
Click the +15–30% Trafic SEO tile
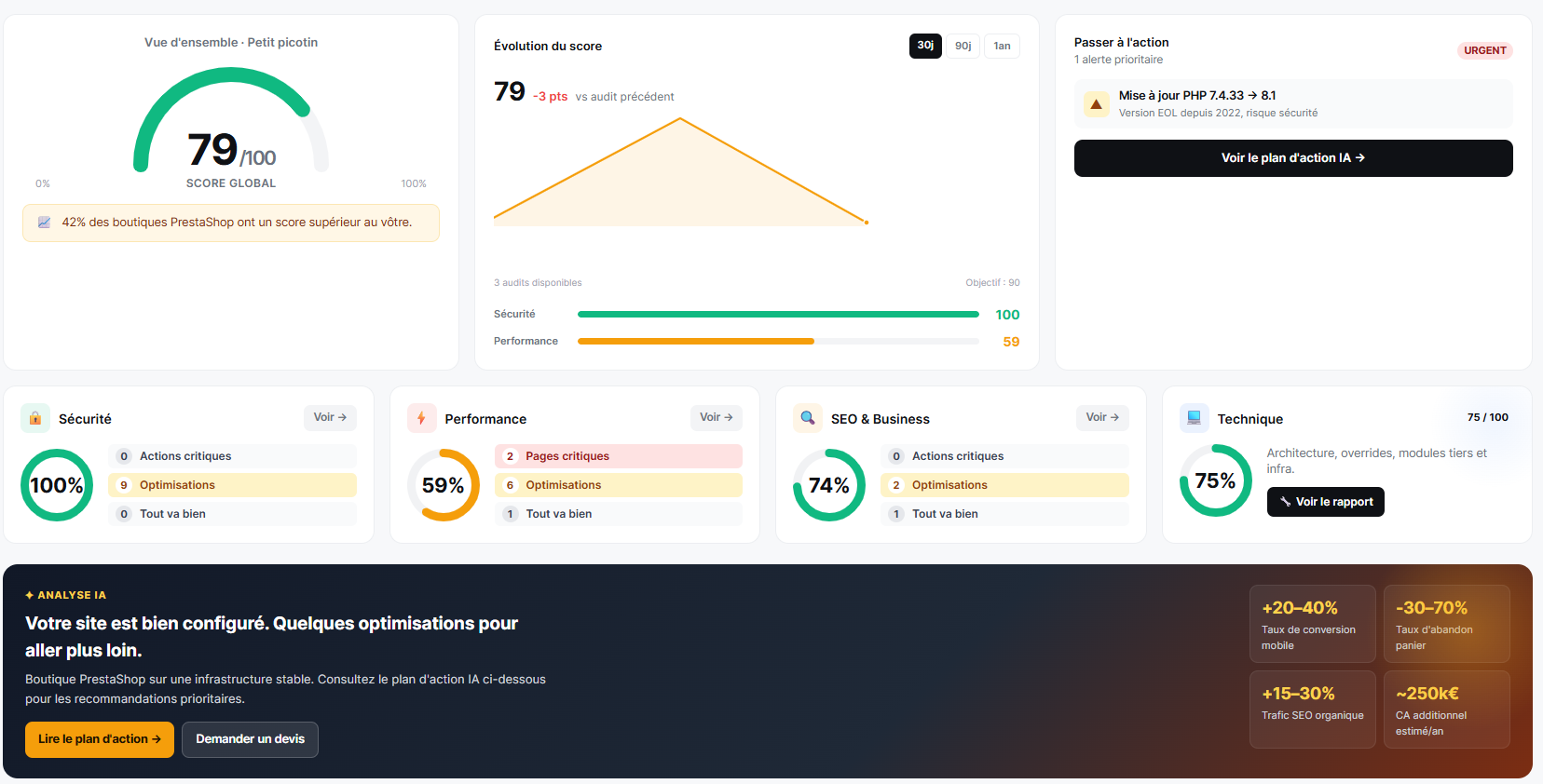1313,710
